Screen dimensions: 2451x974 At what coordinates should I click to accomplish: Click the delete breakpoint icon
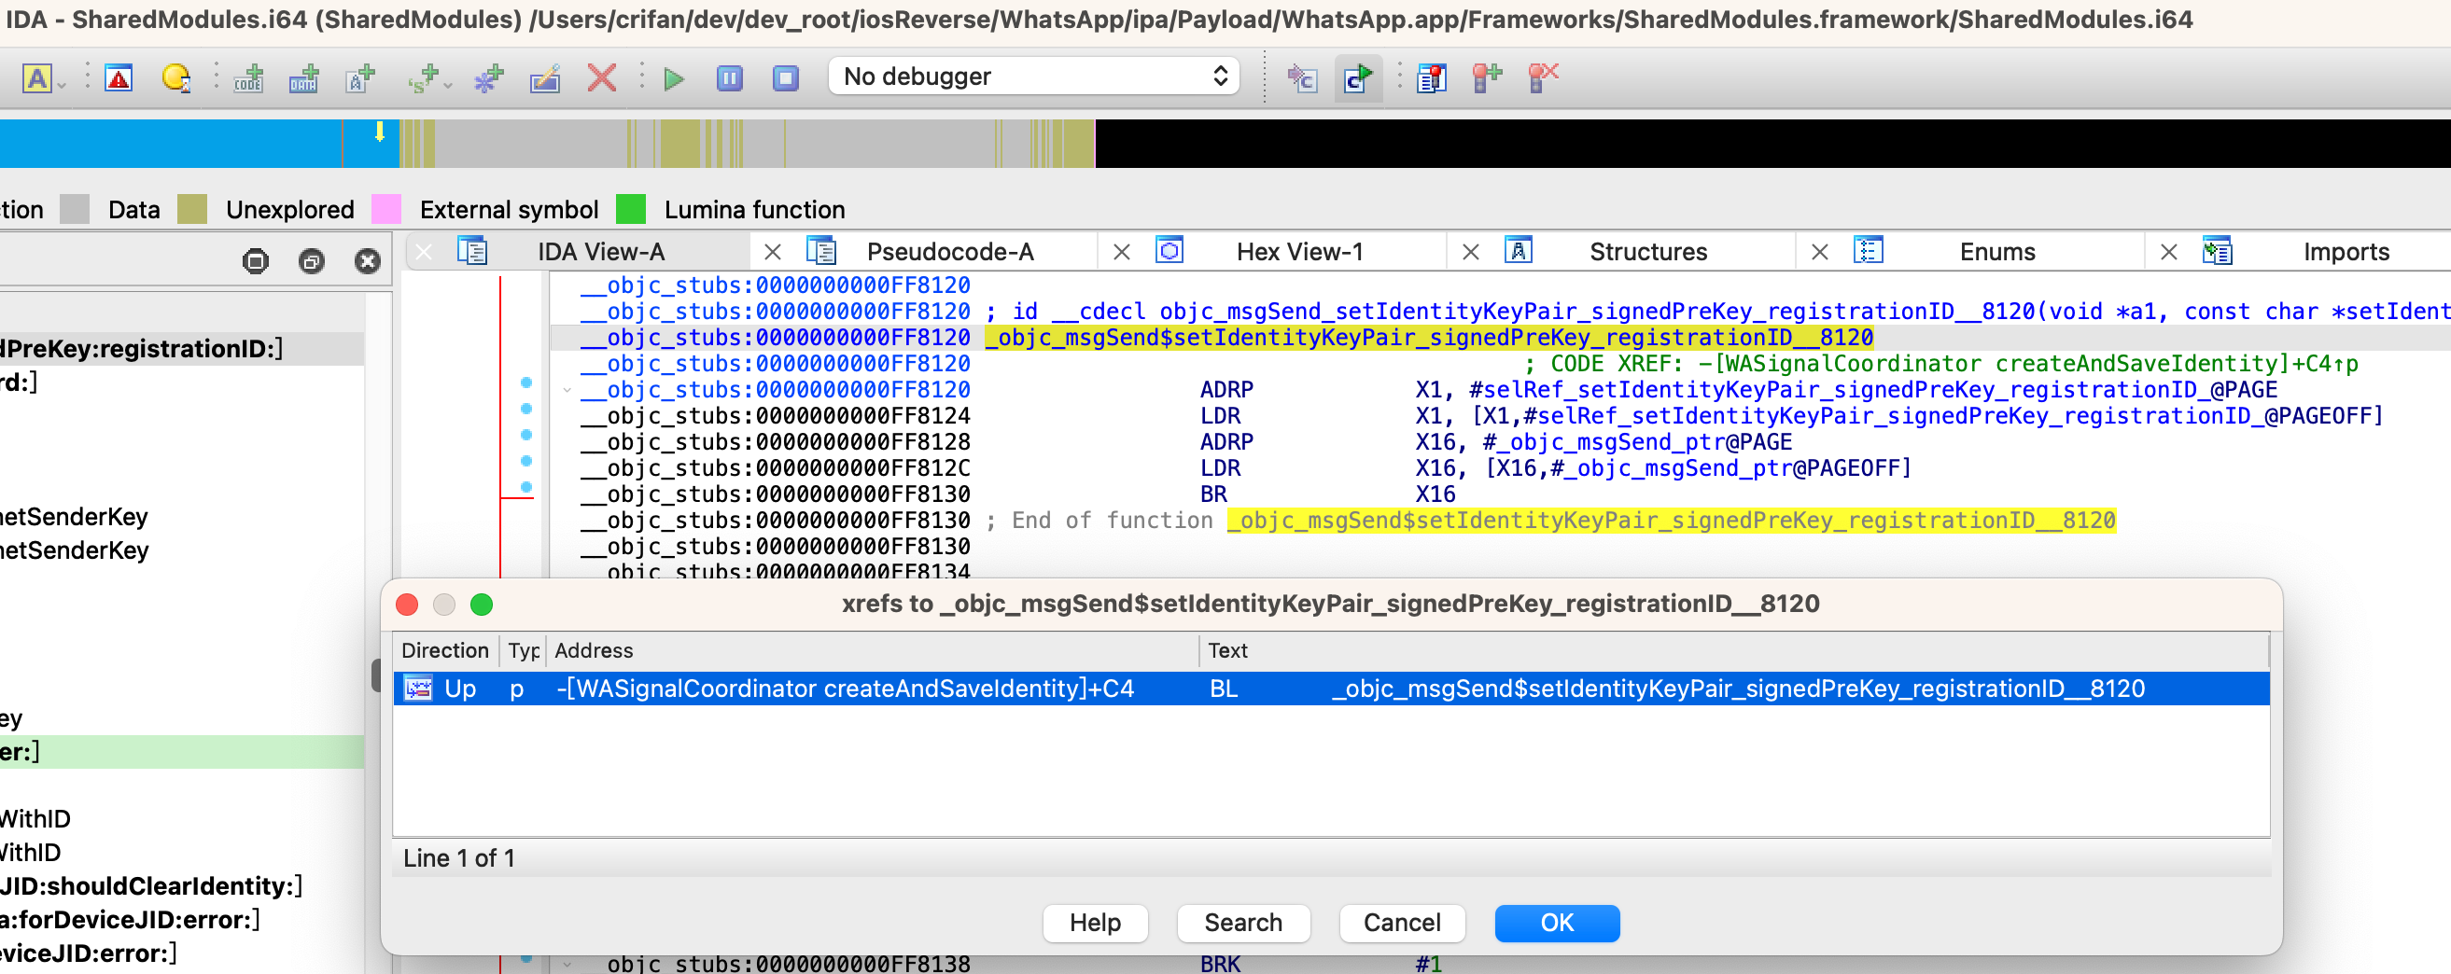click(1542, 77)
